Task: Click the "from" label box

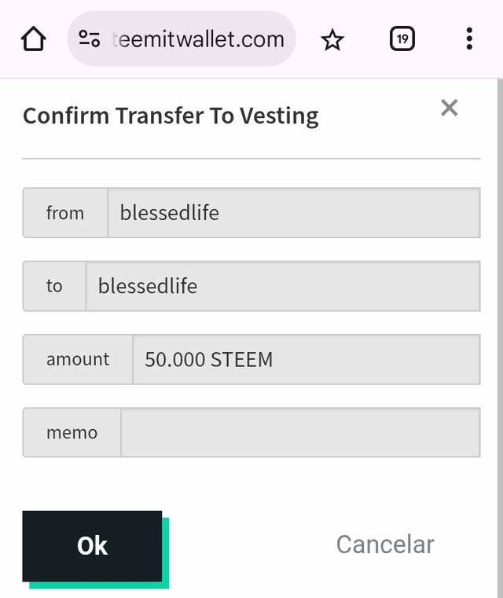Action: click(65, 213)
